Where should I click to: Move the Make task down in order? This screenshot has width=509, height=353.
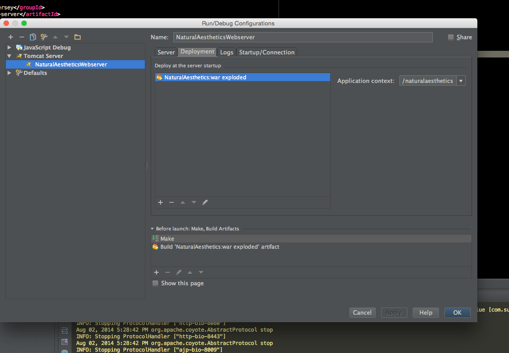tap(201, 272)
